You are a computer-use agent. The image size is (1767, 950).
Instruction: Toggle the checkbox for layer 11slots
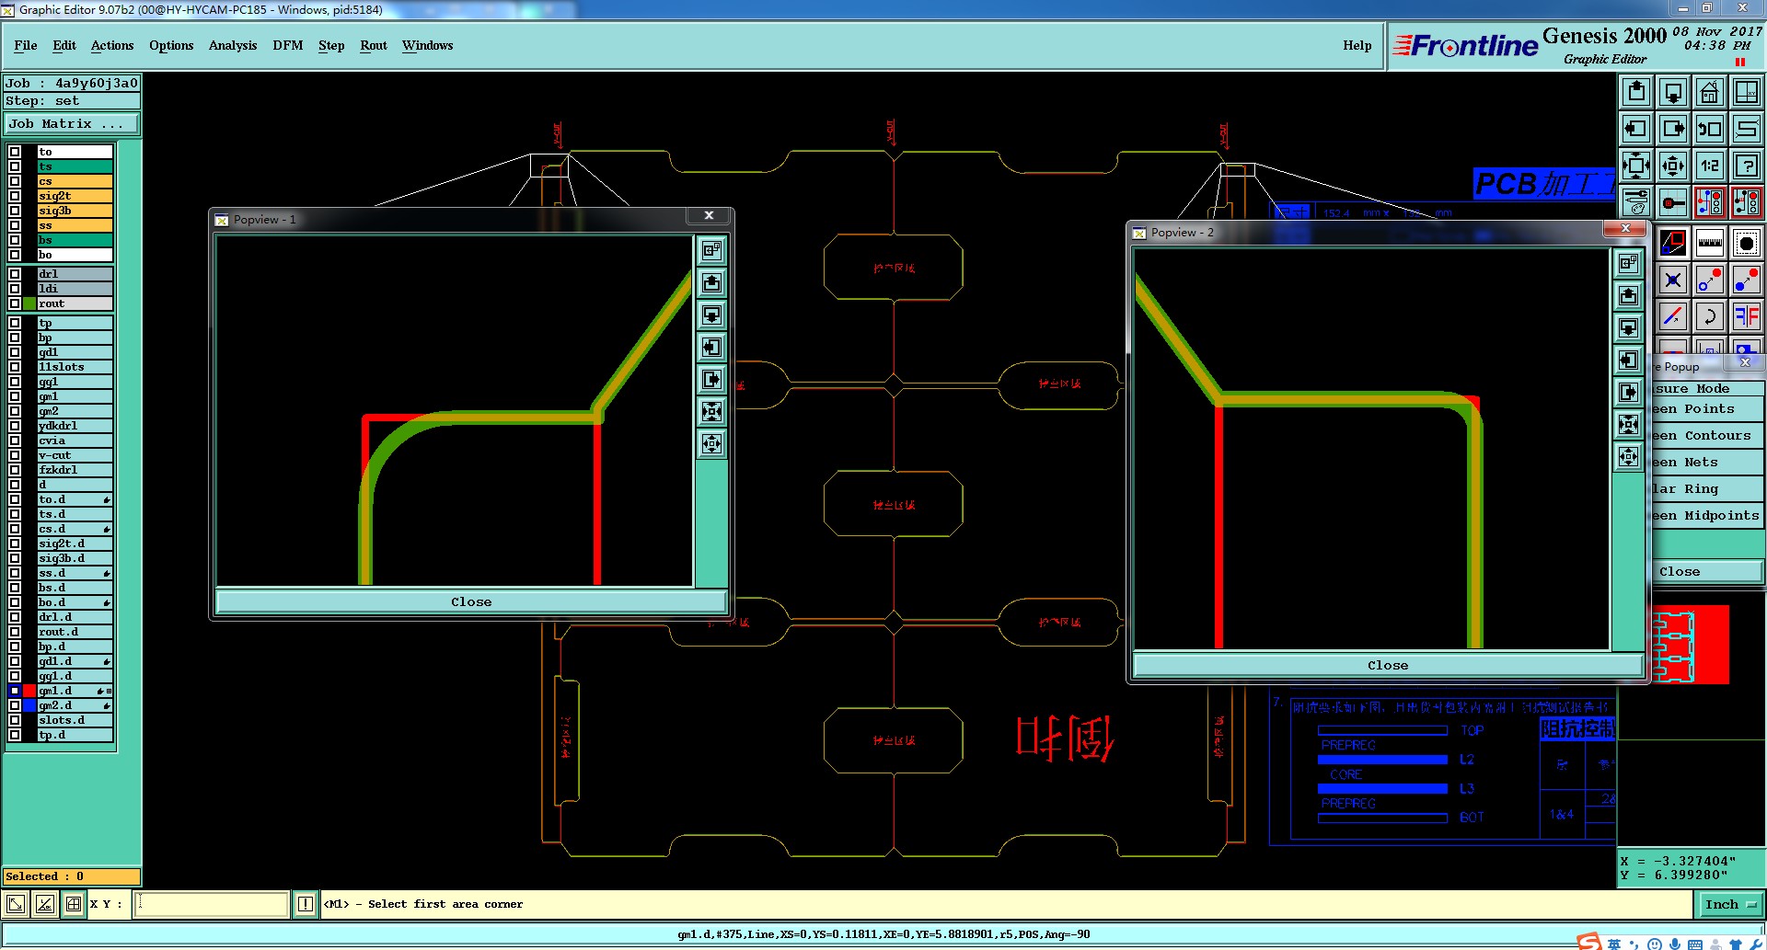15,367
